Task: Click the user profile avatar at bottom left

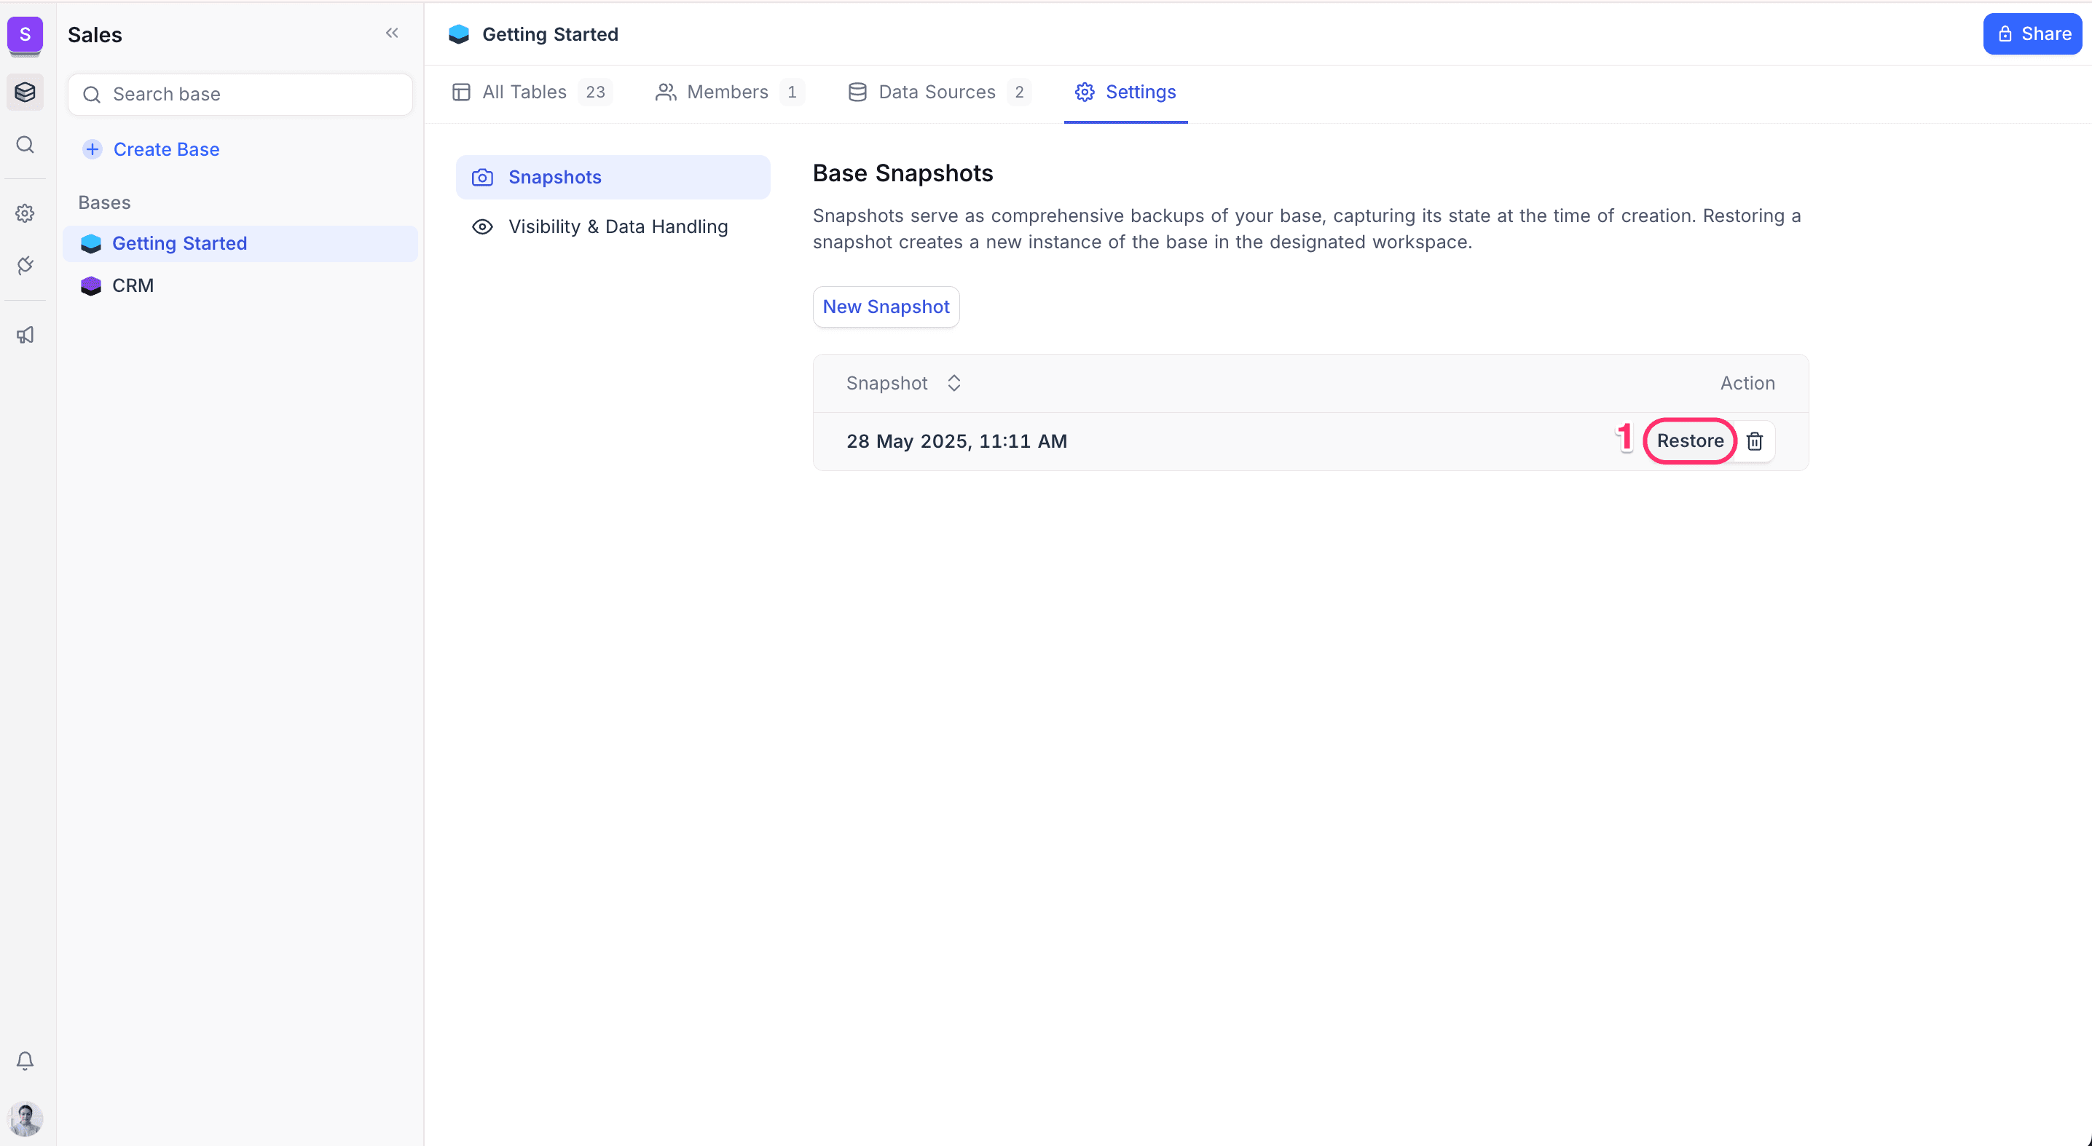Action: (x=25, y=1119)
